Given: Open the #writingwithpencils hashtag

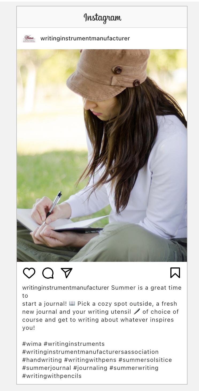Looking at the screenshot, I should [x=52, y=376].
